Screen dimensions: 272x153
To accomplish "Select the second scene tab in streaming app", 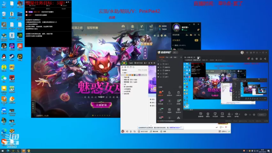I will tap(167, 57).
